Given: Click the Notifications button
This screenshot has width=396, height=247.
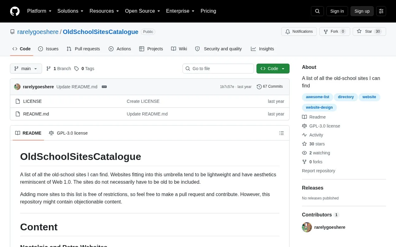Looking at the screenshot, I should point(299,31).
